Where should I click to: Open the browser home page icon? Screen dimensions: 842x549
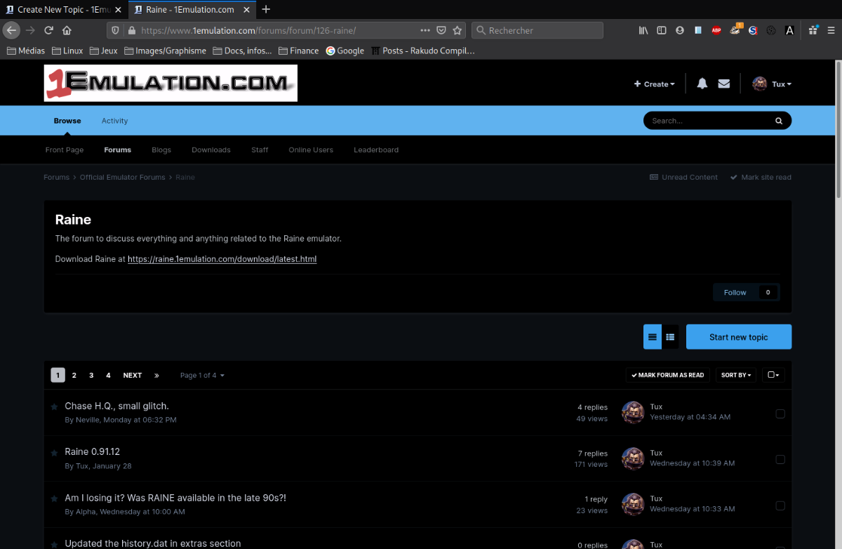tap(67, 30)
